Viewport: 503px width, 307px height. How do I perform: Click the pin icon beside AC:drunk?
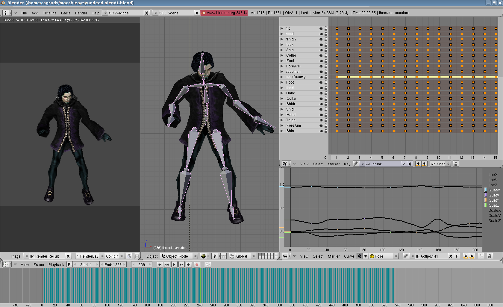(x=356, y=164)
